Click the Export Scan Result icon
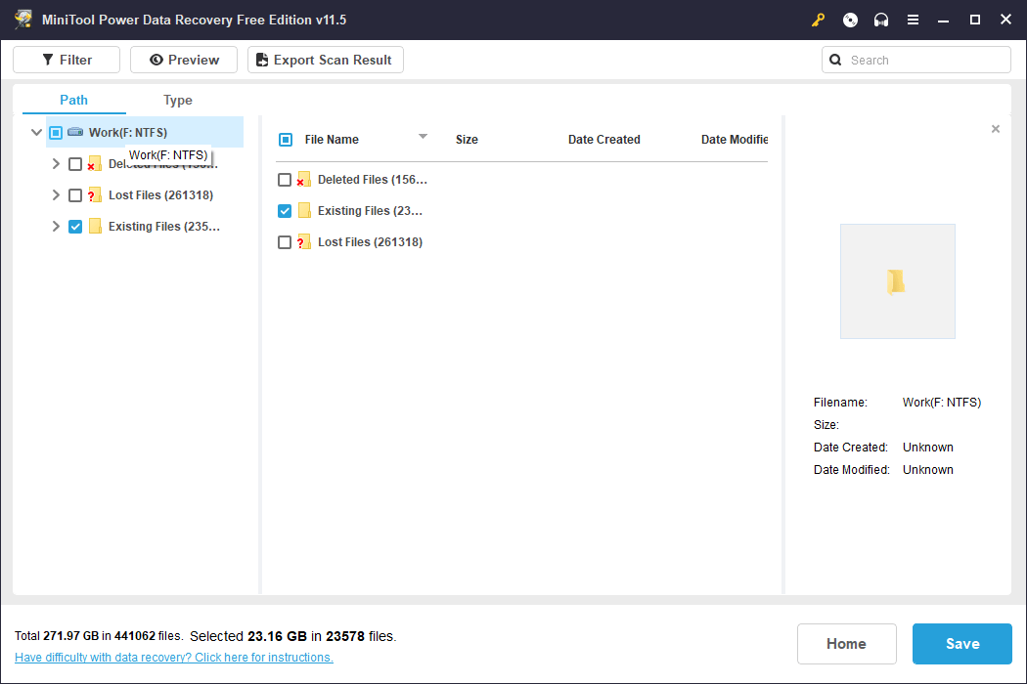 pos(261,60)
